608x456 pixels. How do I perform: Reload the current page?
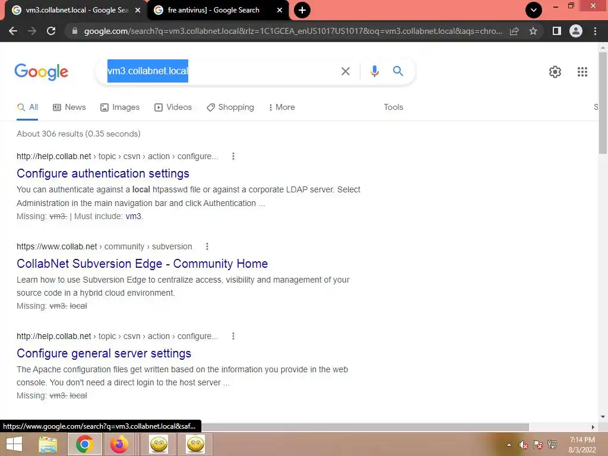pyautogui.click(x=51, y=31)
